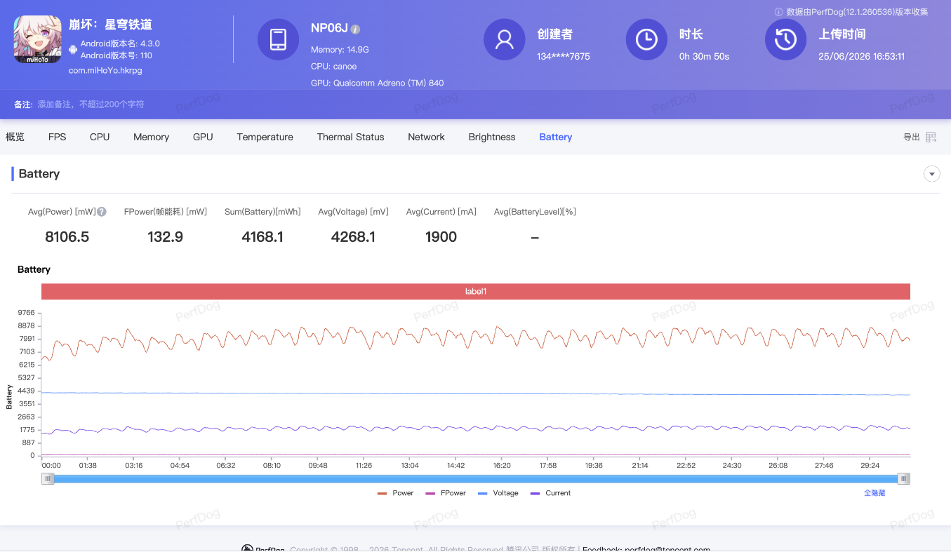Click the creator ID 134****7675
The height and width of the screenshot is (552, 951).
click(564, 56)
